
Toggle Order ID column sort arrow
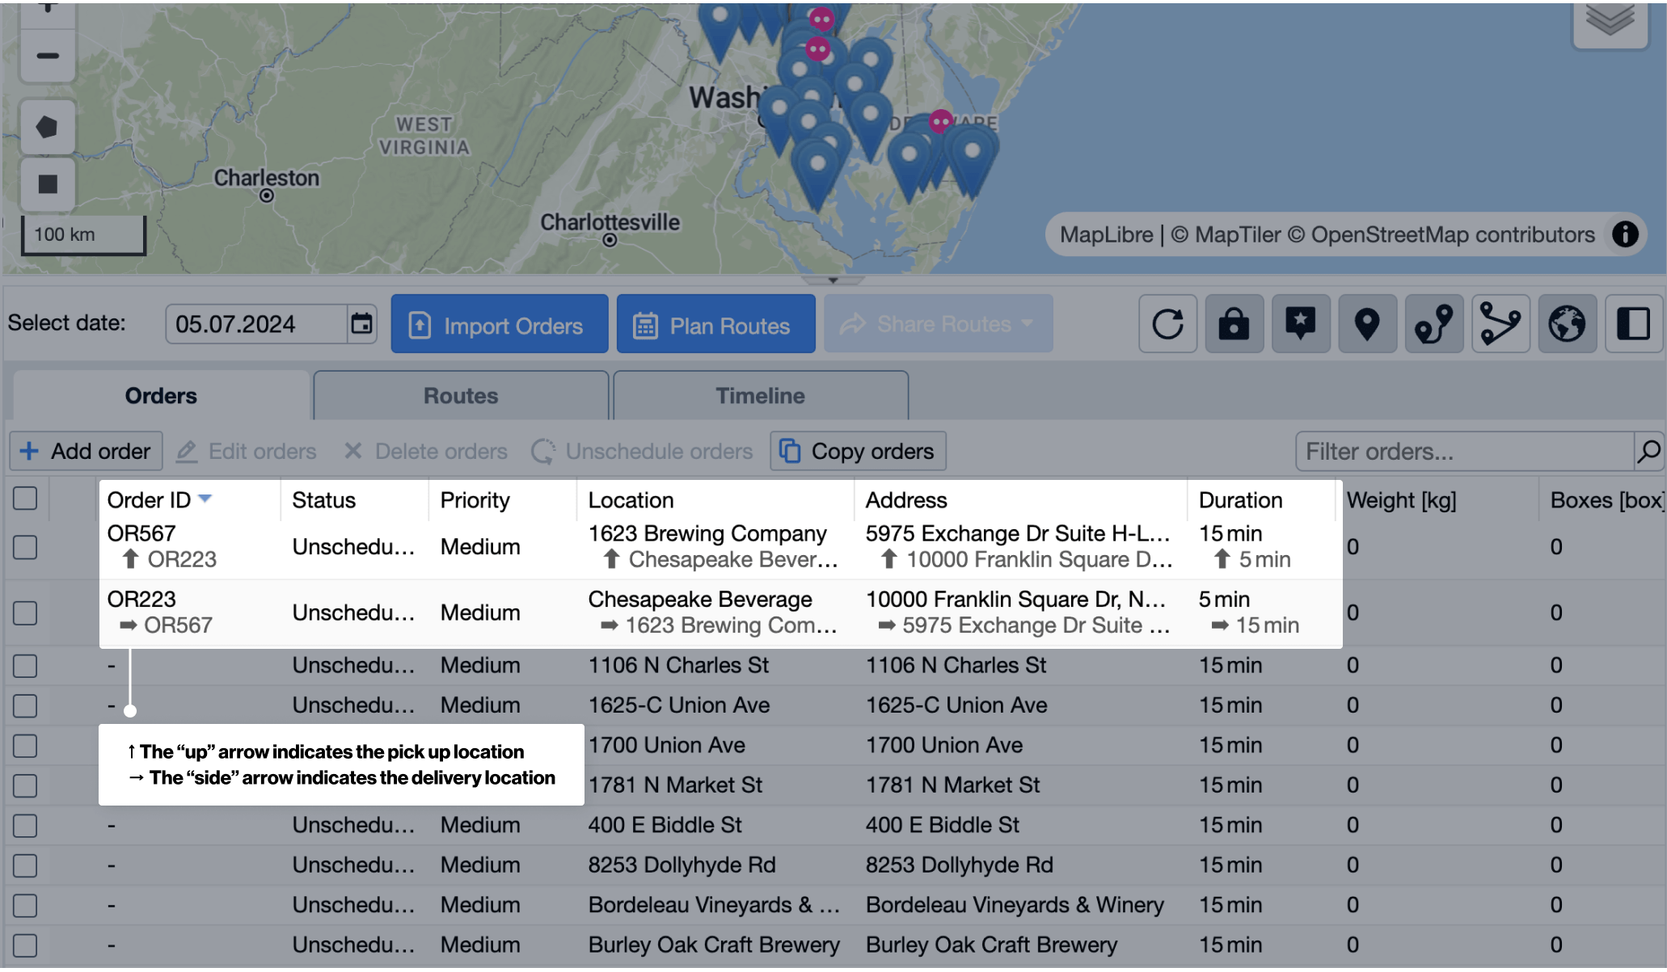click(205, 499)
